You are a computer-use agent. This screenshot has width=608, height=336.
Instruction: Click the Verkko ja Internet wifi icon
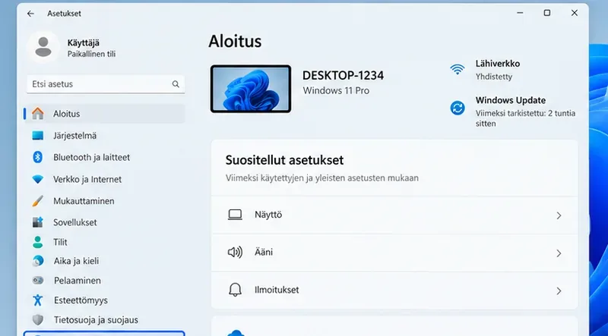(x=37, y=179)
